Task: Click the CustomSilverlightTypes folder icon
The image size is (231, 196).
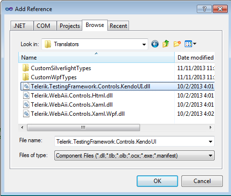Action: tap(26, 68)
